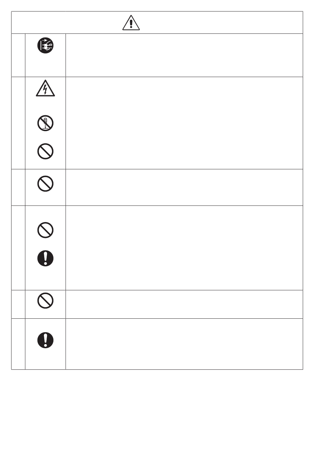
Task: Click the mandatory exclamation icon beneath a prohibition icon
Action: 45,259
